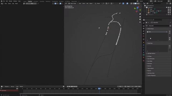Click New material button in node editor
Viewport: 172px width, 96px height.
[x=31, y=3]
